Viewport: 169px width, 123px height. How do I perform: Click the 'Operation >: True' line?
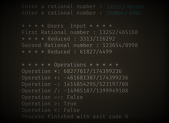[49, 104]
